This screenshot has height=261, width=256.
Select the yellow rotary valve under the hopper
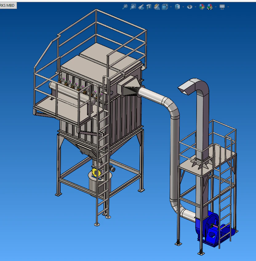(x=96, y=173)
